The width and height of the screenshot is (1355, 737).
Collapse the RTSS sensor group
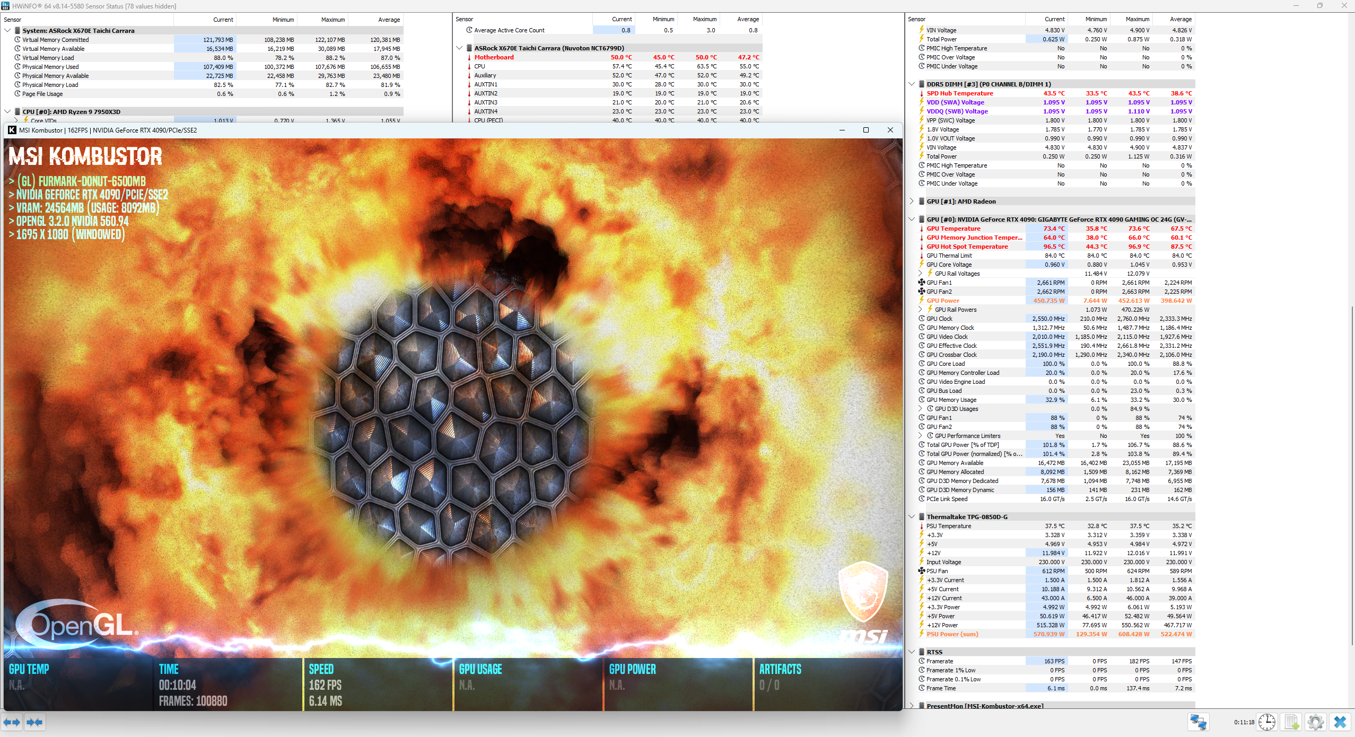912,652
